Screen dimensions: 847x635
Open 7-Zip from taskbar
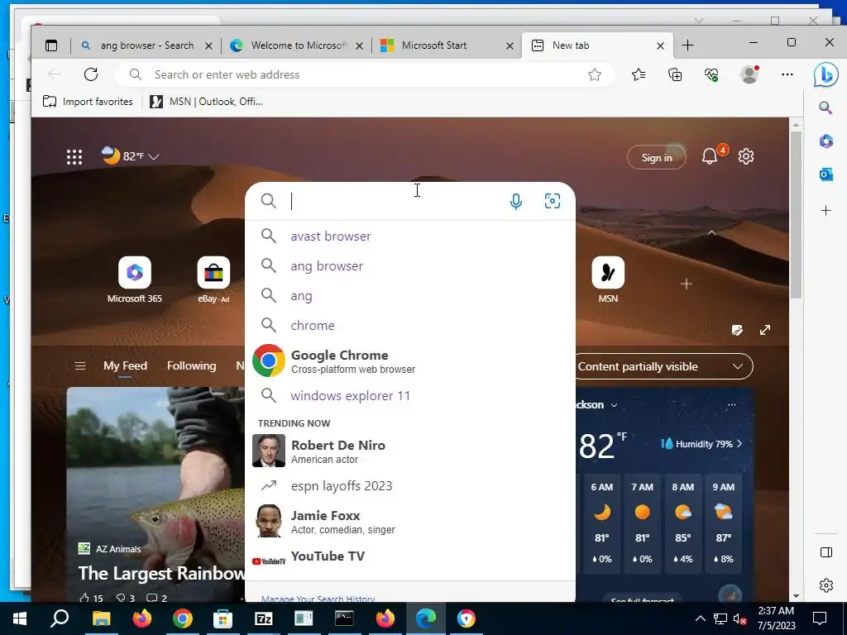(264, 618)
